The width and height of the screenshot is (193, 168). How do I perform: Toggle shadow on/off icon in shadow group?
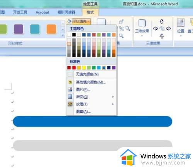(x=121, y=29)
